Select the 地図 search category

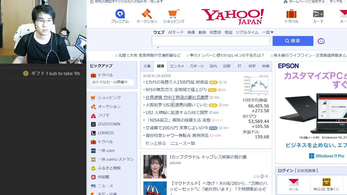point(229,32)
